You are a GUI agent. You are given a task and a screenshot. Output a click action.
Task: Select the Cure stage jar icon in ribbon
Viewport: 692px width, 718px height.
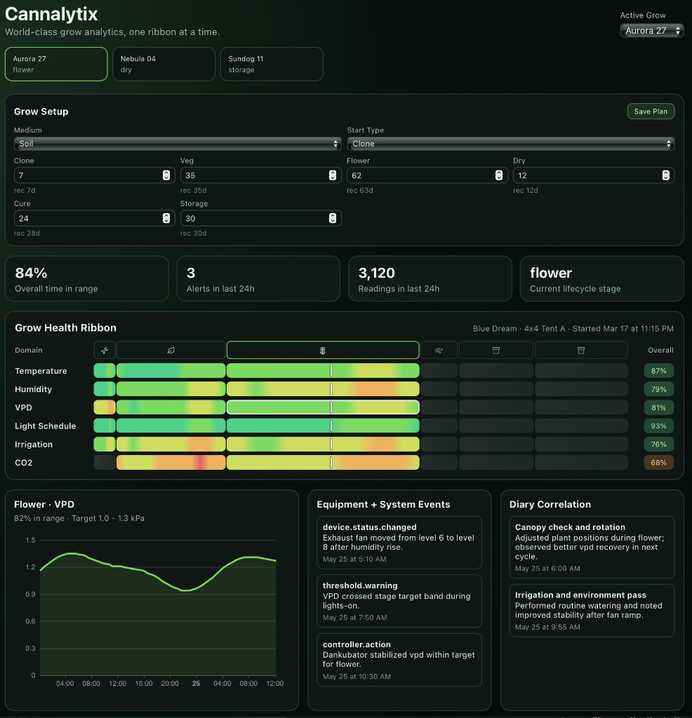pyautogui.click(x=496, y=351)
